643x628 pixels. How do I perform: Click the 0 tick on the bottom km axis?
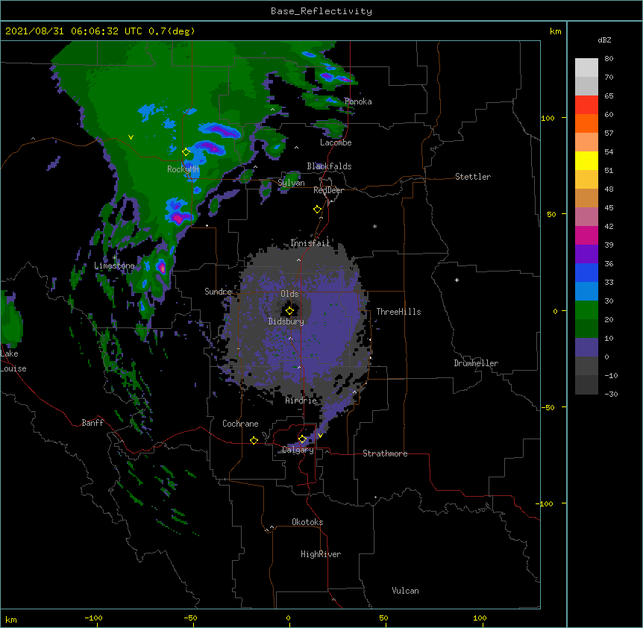[x=288, y=618]
